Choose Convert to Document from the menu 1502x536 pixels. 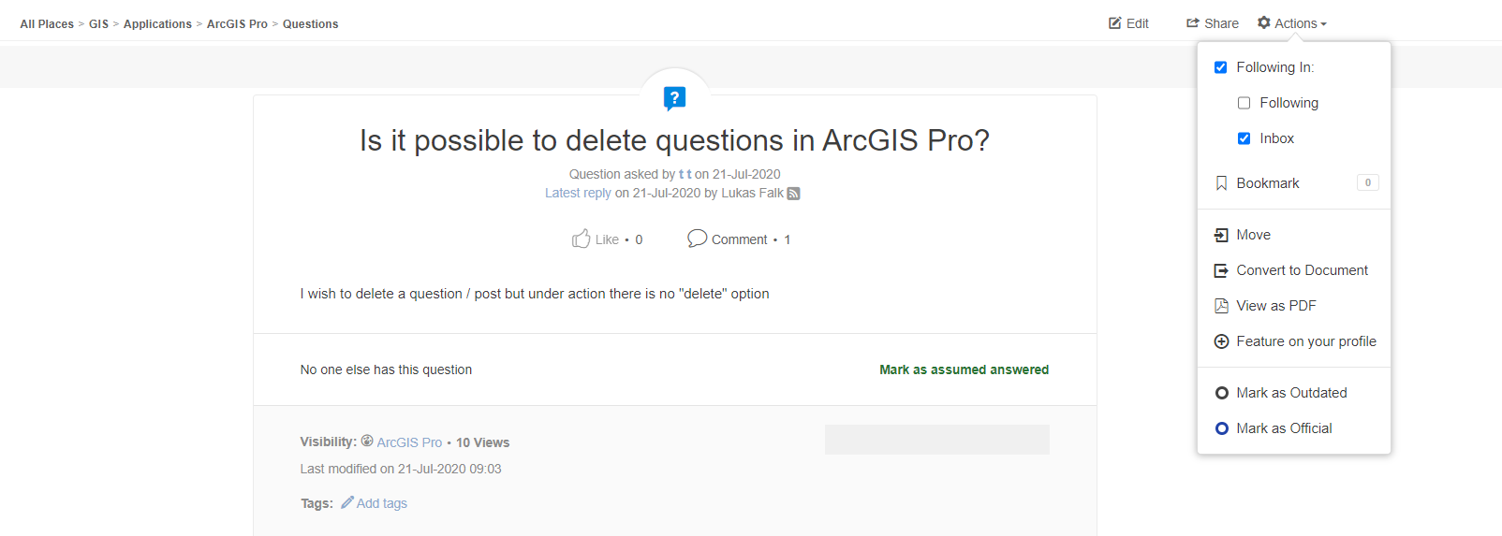pos(1302,270)
